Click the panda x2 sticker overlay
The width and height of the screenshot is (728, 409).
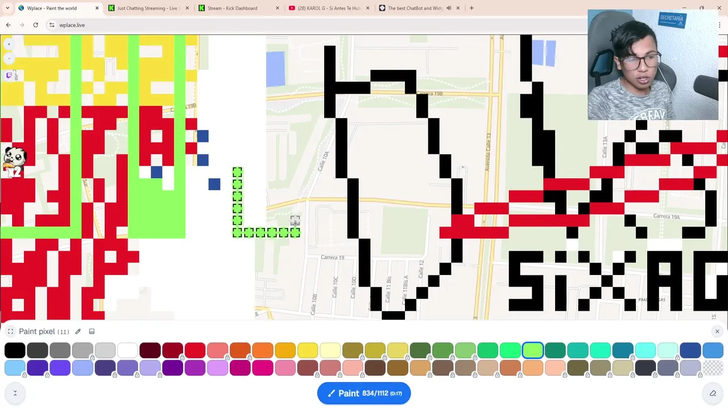click(x=15, y=161)
